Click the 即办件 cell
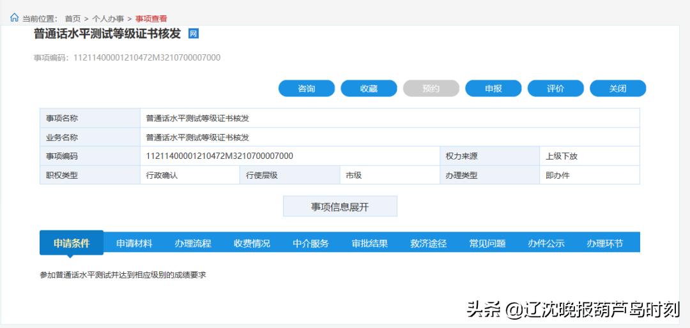 (x=590, y=175)
